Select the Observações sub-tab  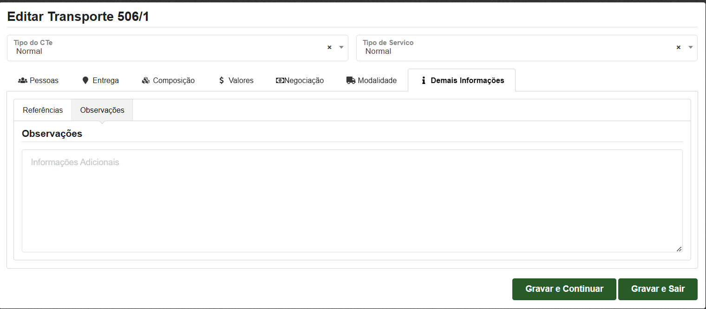click(x=102, y=110)
